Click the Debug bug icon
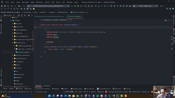 pos(75,6)
